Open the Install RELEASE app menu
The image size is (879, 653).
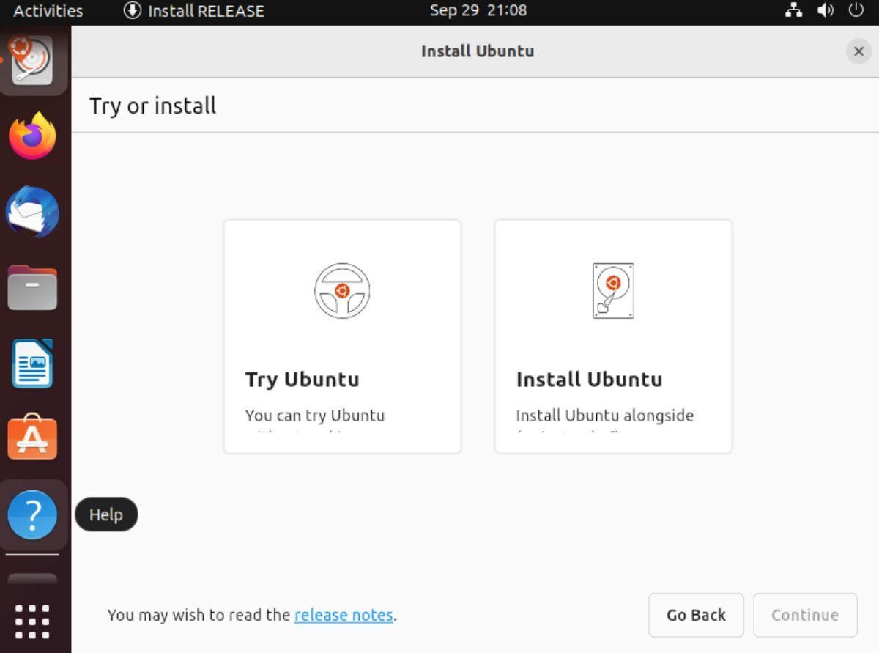[x=194, y=11]
